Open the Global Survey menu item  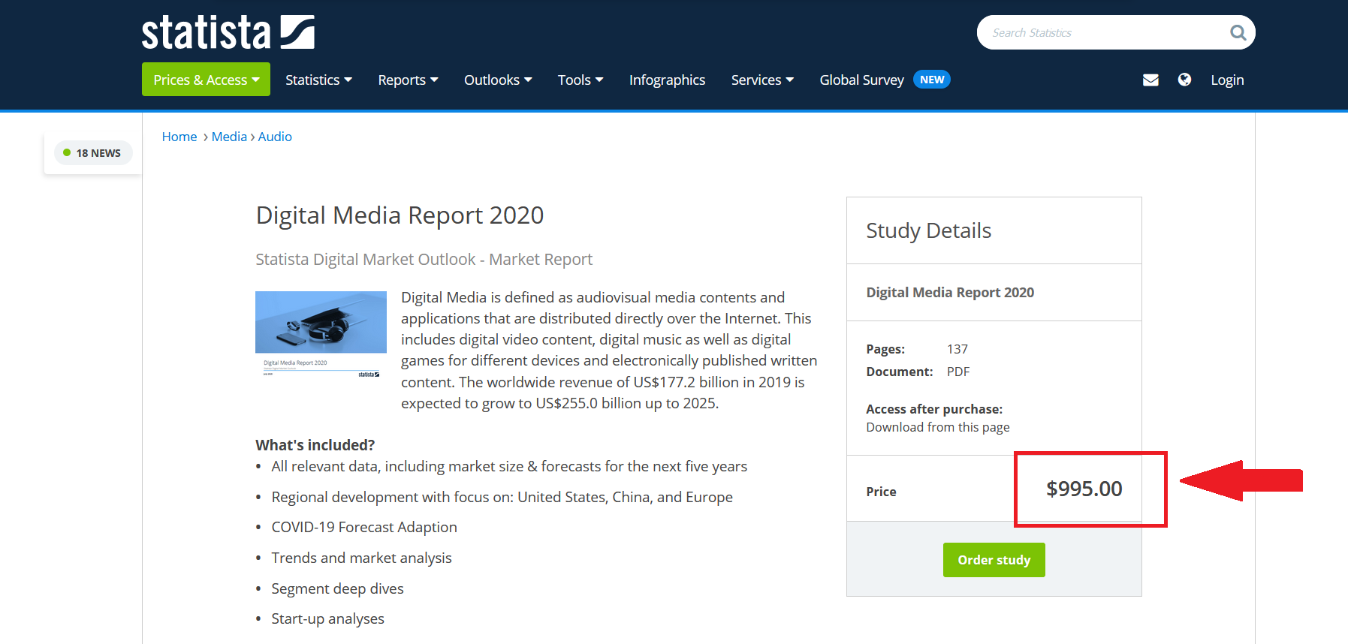pyautogui.click(x=861, y=80)
